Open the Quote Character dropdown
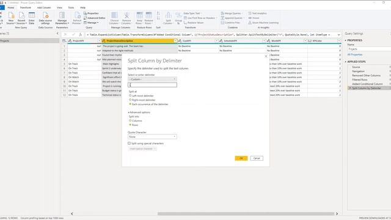This screenshot has height=220, width=391. [152, 137]
